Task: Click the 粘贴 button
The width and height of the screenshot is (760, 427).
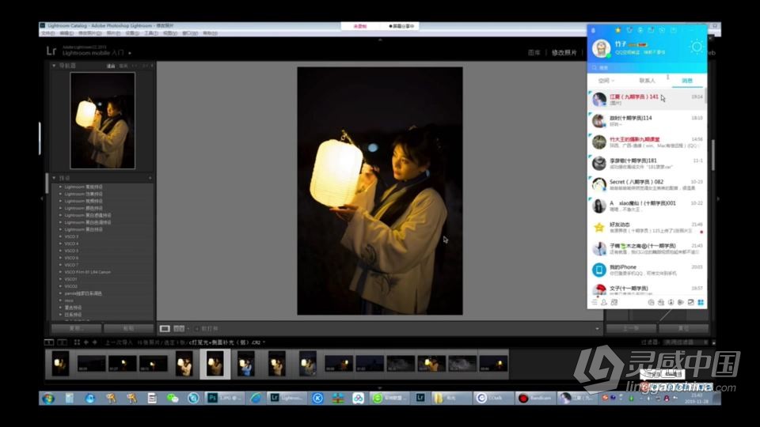Action: [128, 328]
